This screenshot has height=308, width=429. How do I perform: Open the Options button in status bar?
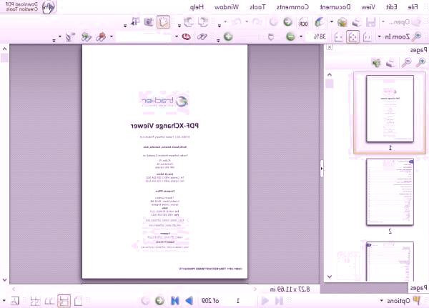coord(400,301)
